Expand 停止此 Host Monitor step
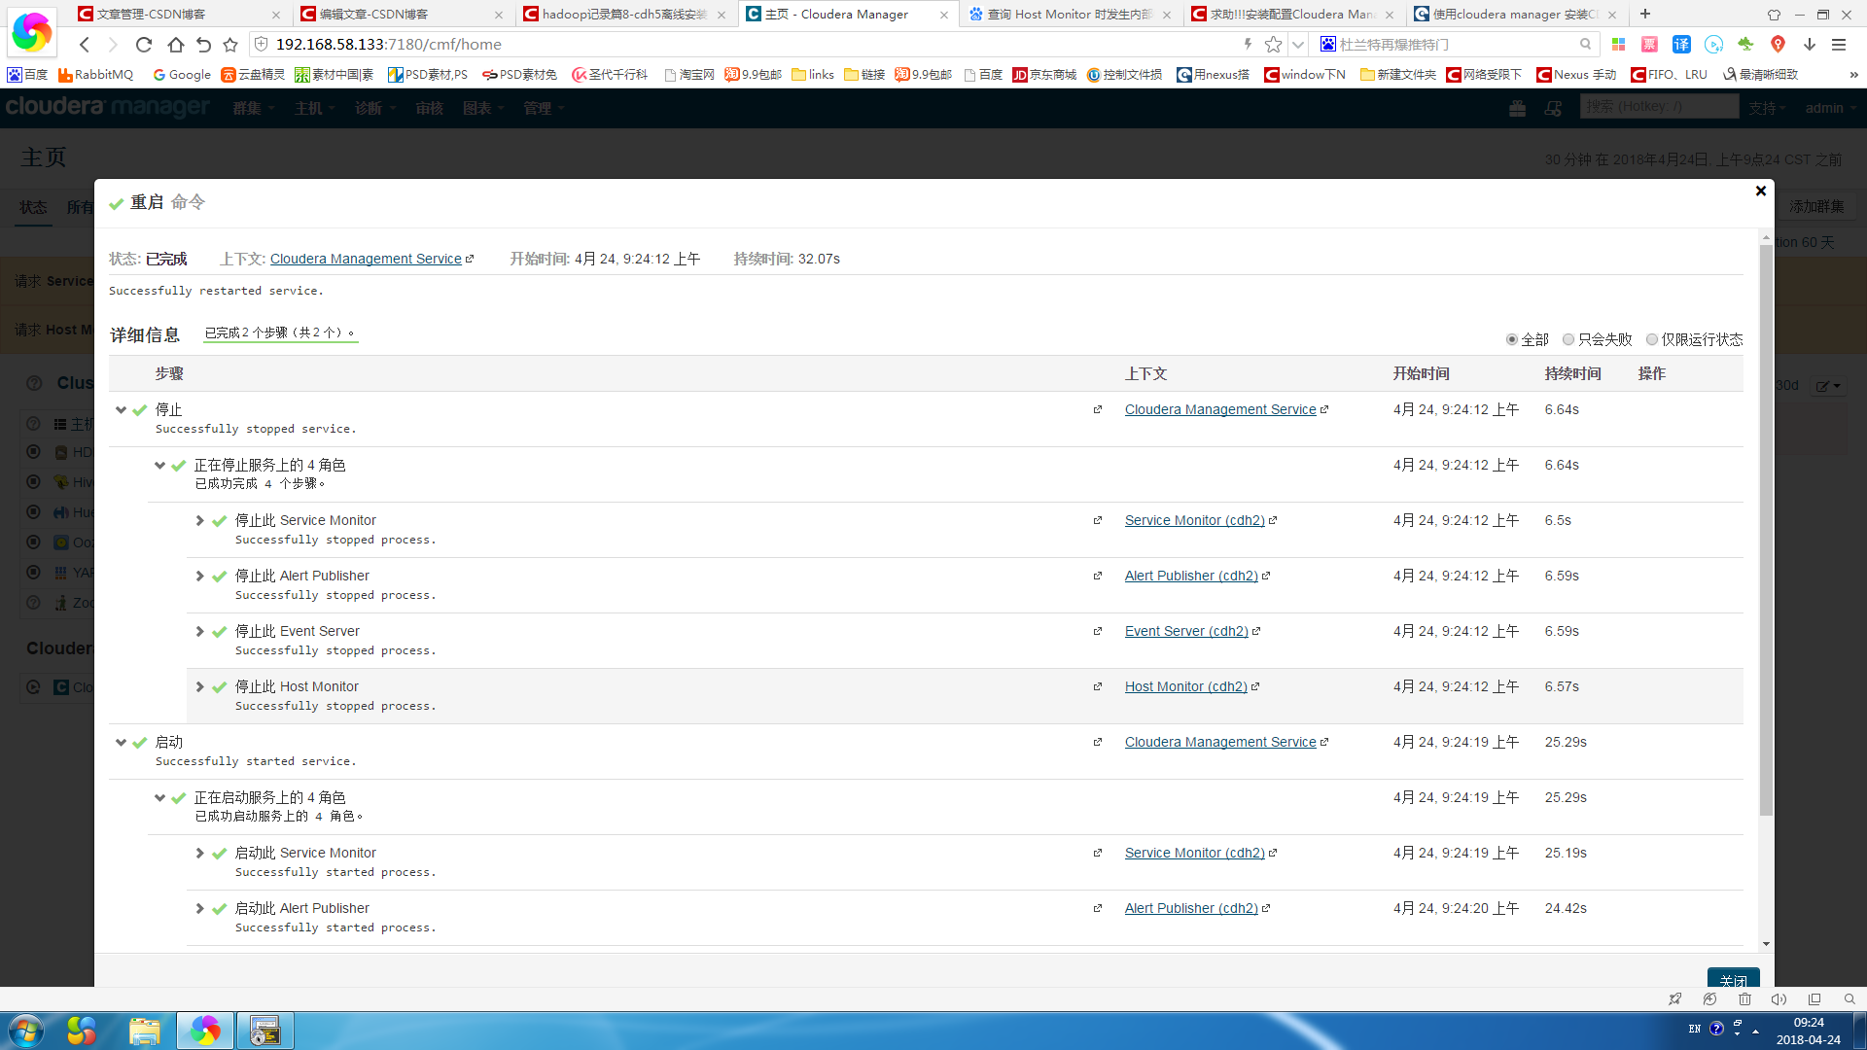Screen dimensions: 1867x1050 (199, 687)
